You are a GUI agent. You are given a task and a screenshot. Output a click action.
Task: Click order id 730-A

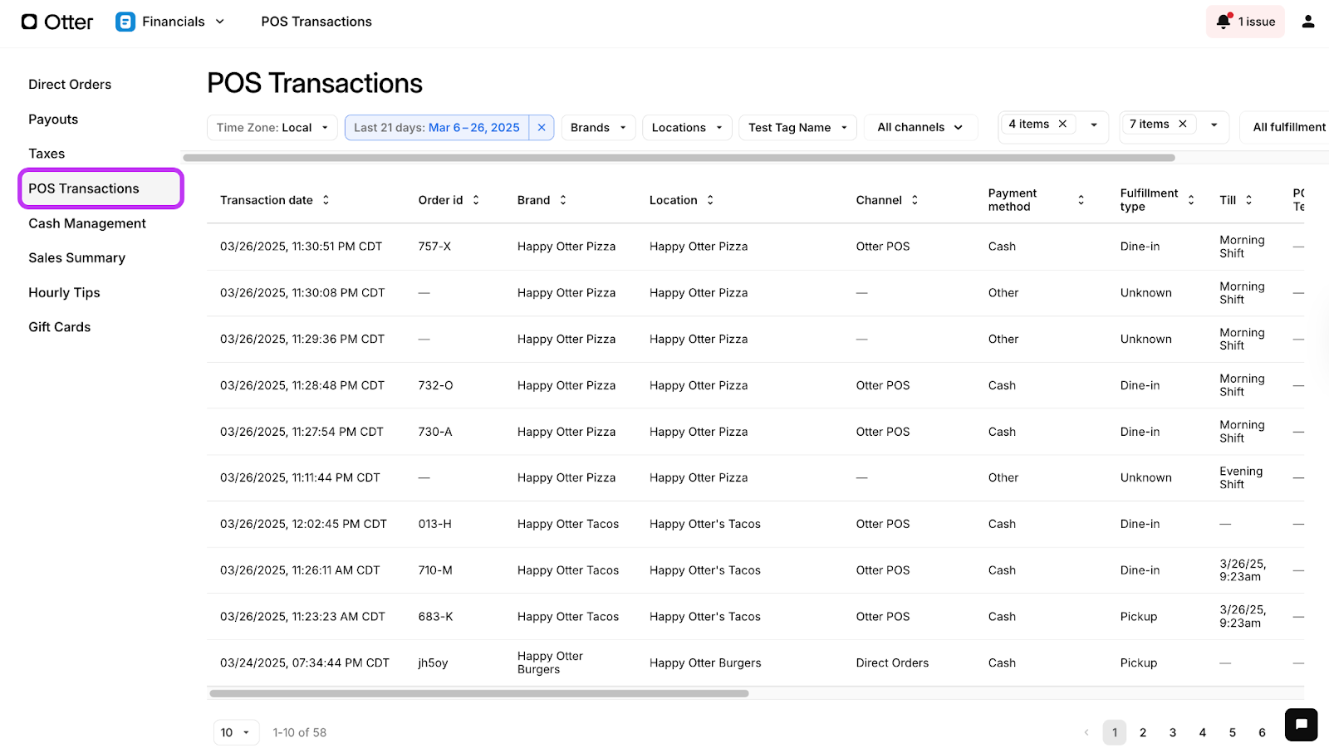point(435,432)
